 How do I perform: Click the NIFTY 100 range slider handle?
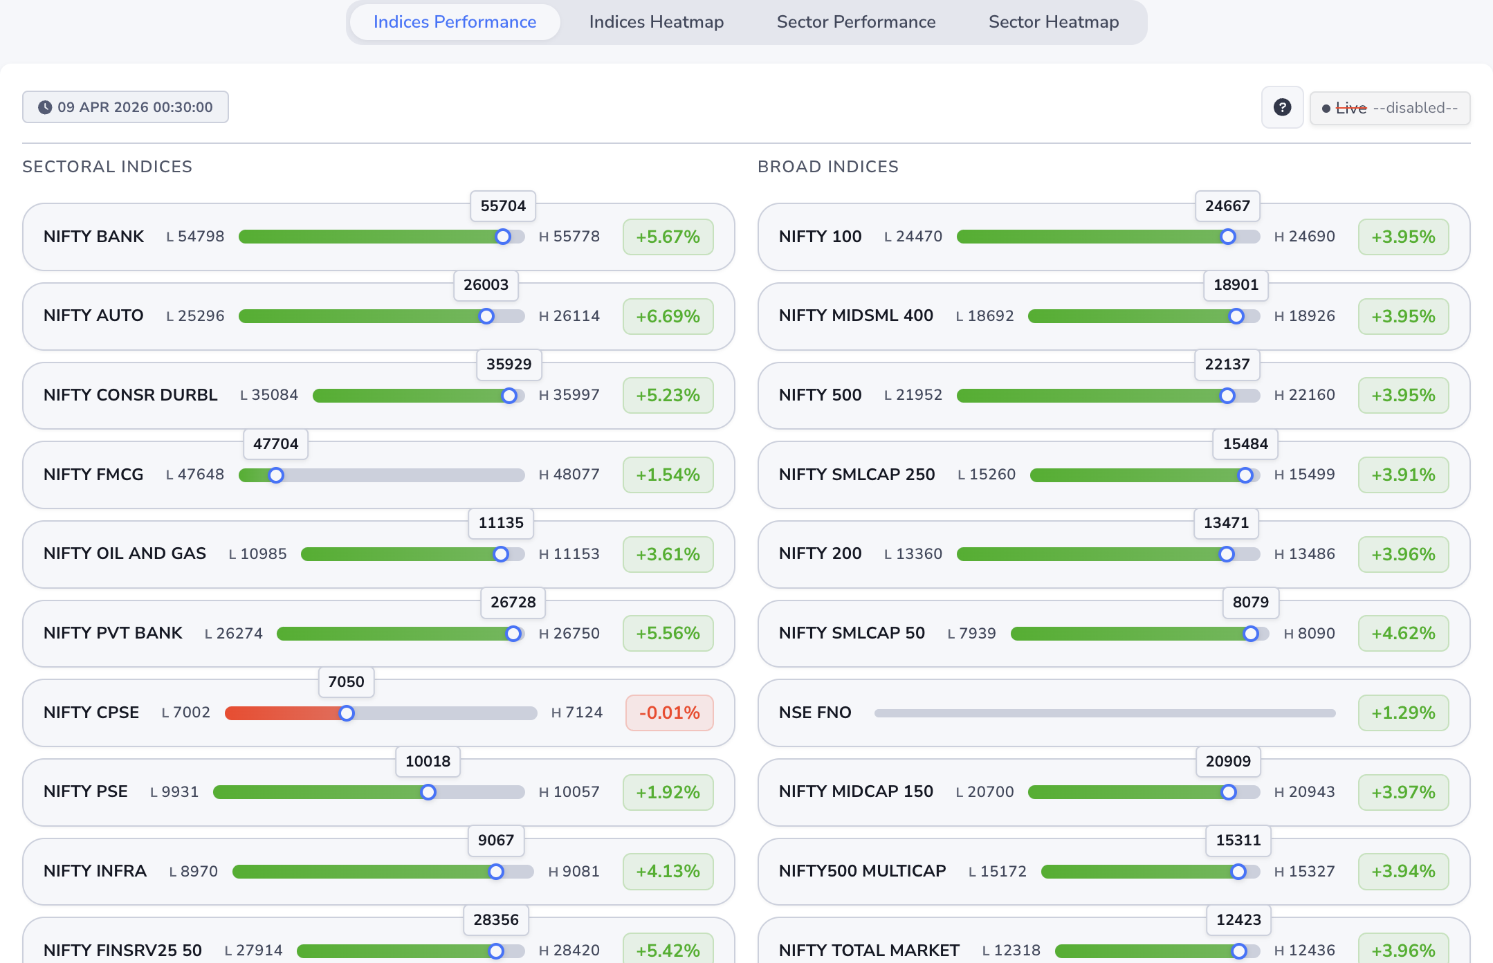pyautogui.click(x=1227, y=237)
